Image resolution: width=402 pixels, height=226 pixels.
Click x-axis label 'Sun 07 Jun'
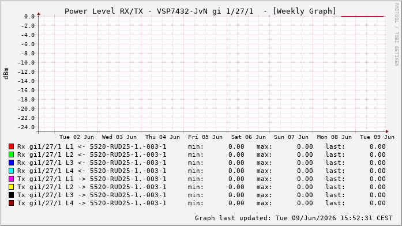pyautogui.click(x=291, y=137)
